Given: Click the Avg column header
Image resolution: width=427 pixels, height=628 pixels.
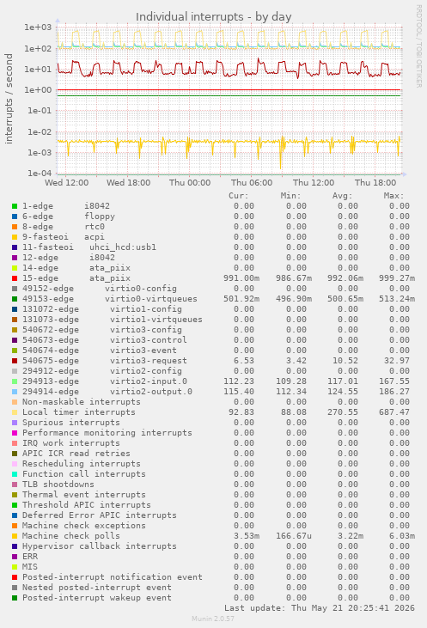Looking at the screenshot, I should [342, 196].
